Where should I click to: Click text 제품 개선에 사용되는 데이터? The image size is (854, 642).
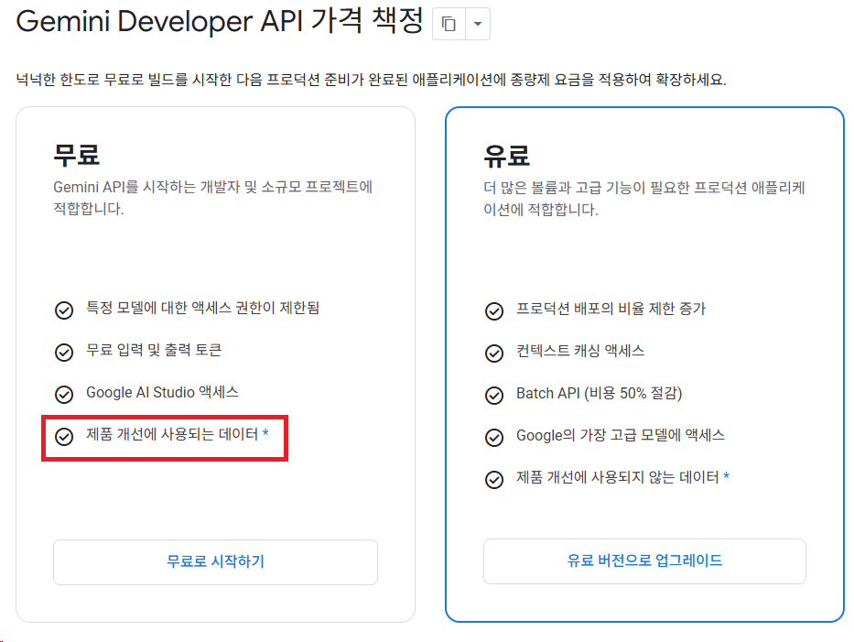172,434
